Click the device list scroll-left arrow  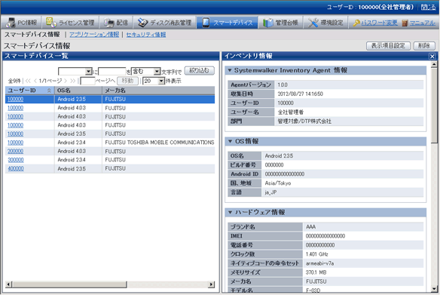(x=8, y=284)
